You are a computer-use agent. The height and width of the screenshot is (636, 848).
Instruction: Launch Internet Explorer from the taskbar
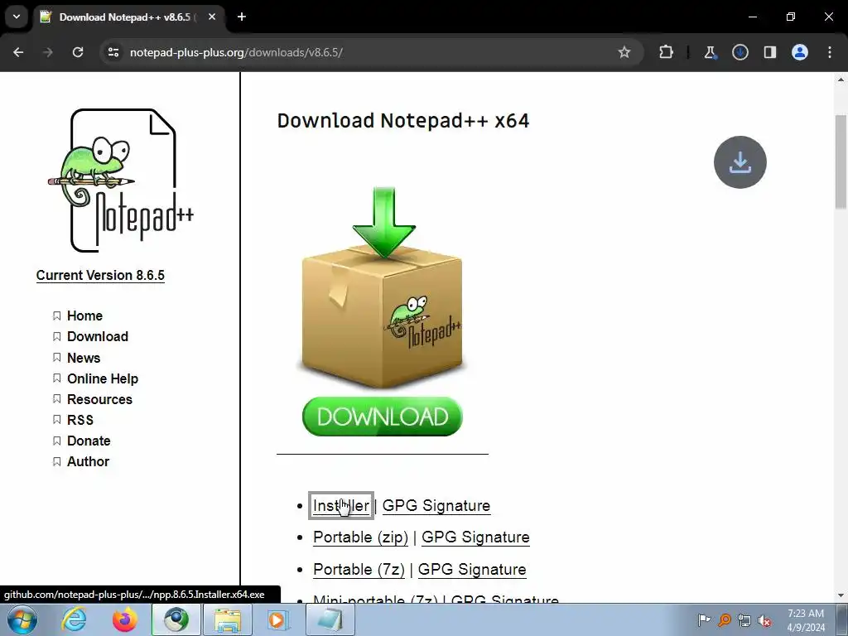pyautogui.click(x=74, y=619)
